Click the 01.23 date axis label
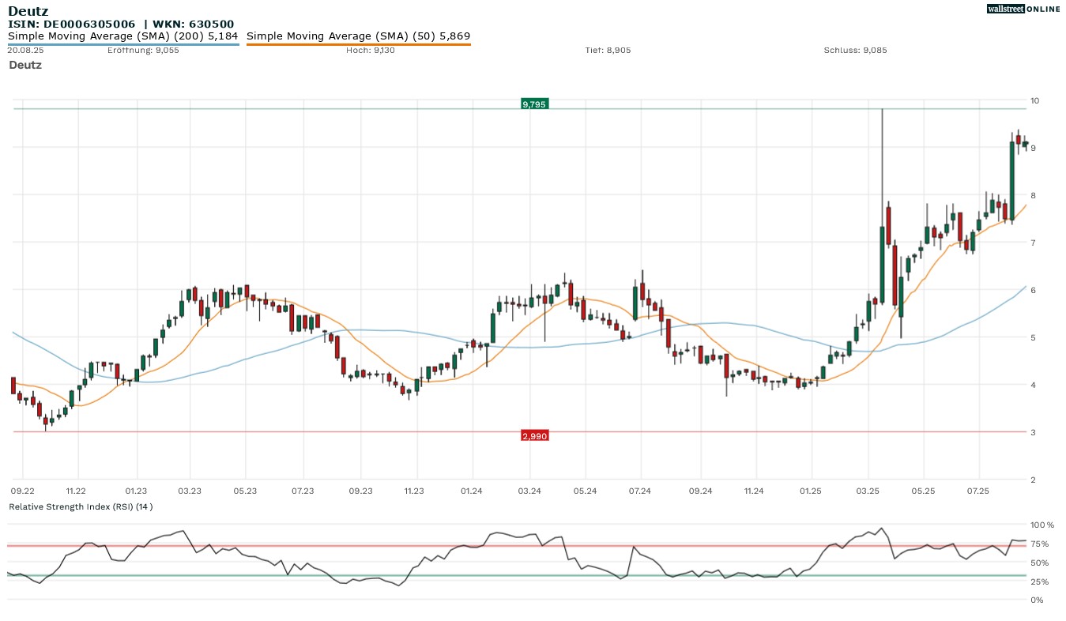 click(x=136, y=491)
